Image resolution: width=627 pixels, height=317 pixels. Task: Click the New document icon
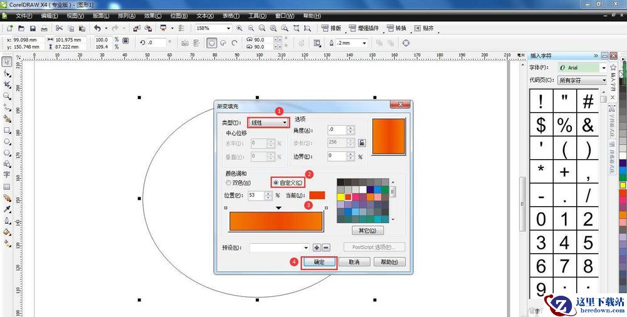coord(10,28)
